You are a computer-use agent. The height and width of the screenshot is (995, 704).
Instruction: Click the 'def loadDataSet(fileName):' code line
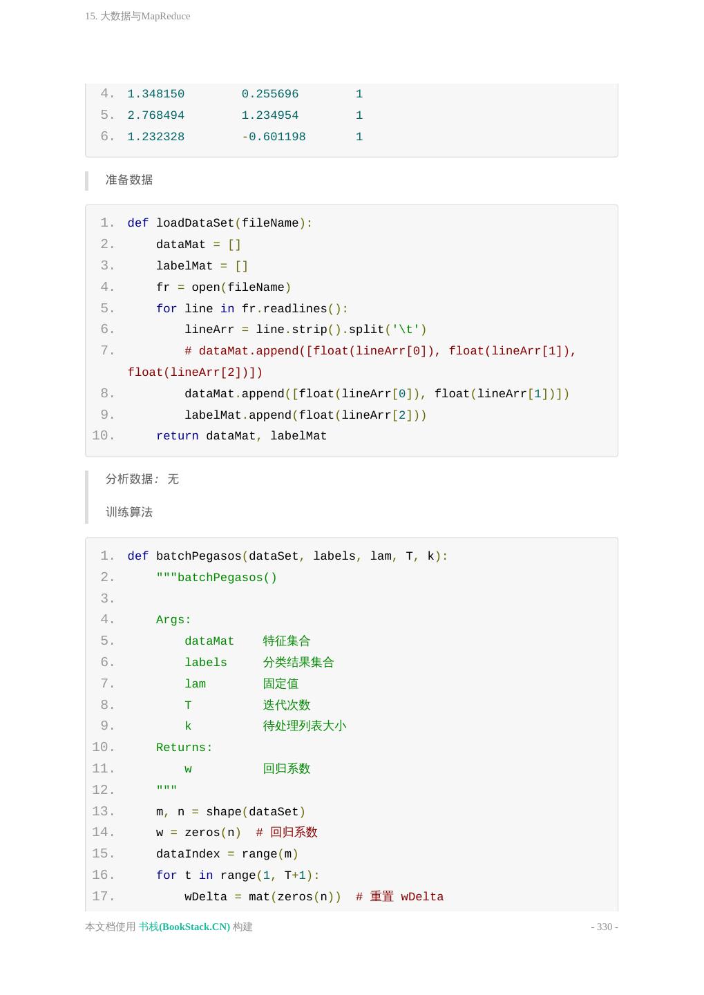click(220, 223)
